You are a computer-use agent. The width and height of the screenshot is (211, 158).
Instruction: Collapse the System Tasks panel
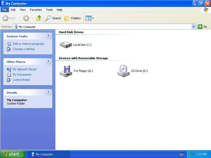[49, 36]
